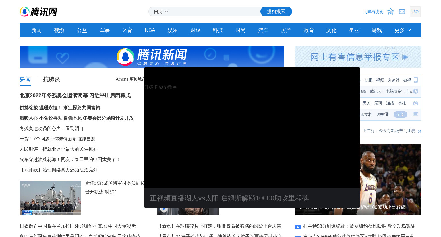This screenshot has height=237, width=441.
Task: Open the 娱乐 nav item
Action: tap(173, 30)
